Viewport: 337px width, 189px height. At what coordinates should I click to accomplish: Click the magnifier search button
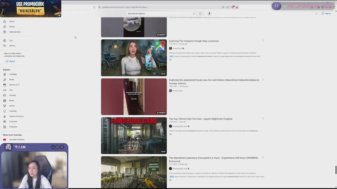pos(200,14)
